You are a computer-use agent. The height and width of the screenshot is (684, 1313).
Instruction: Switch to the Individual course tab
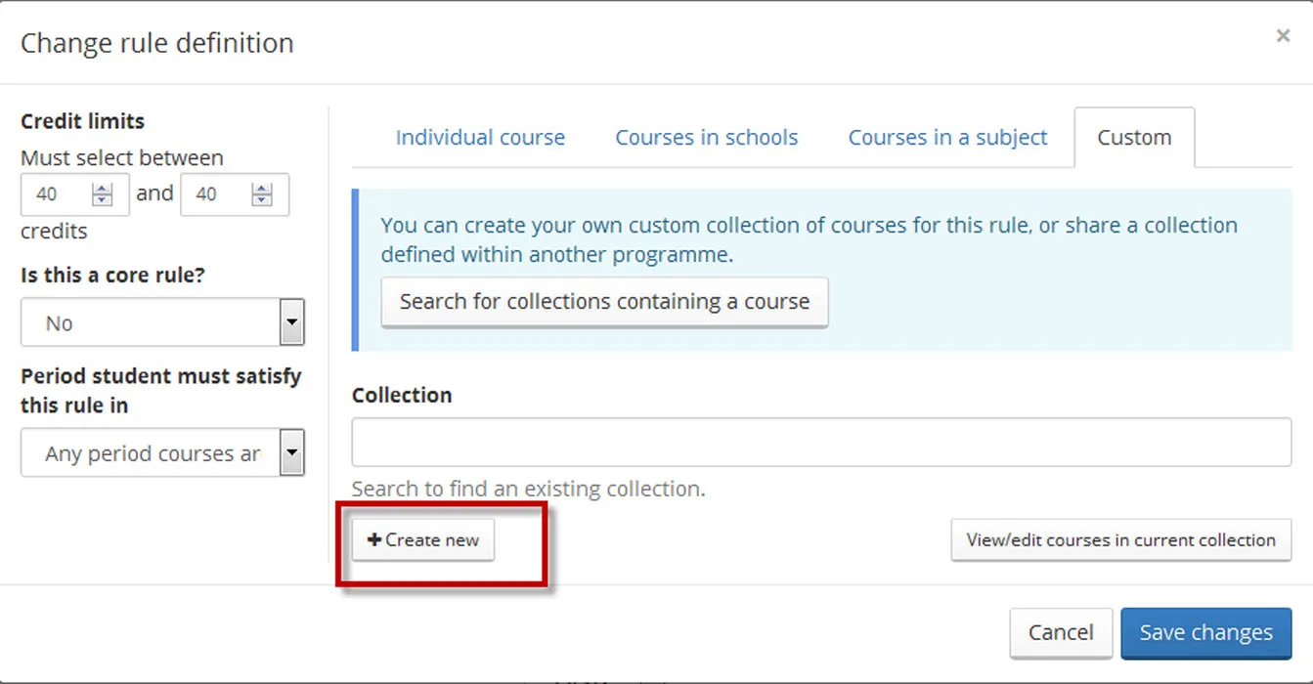[480, 137]
